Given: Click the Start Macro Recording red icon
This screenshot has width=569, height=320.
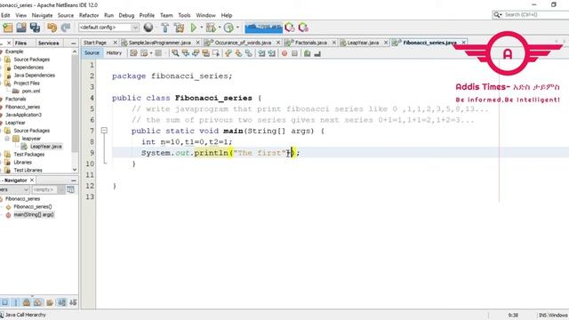Looking at the screenshot, I should tap(284, 53).
